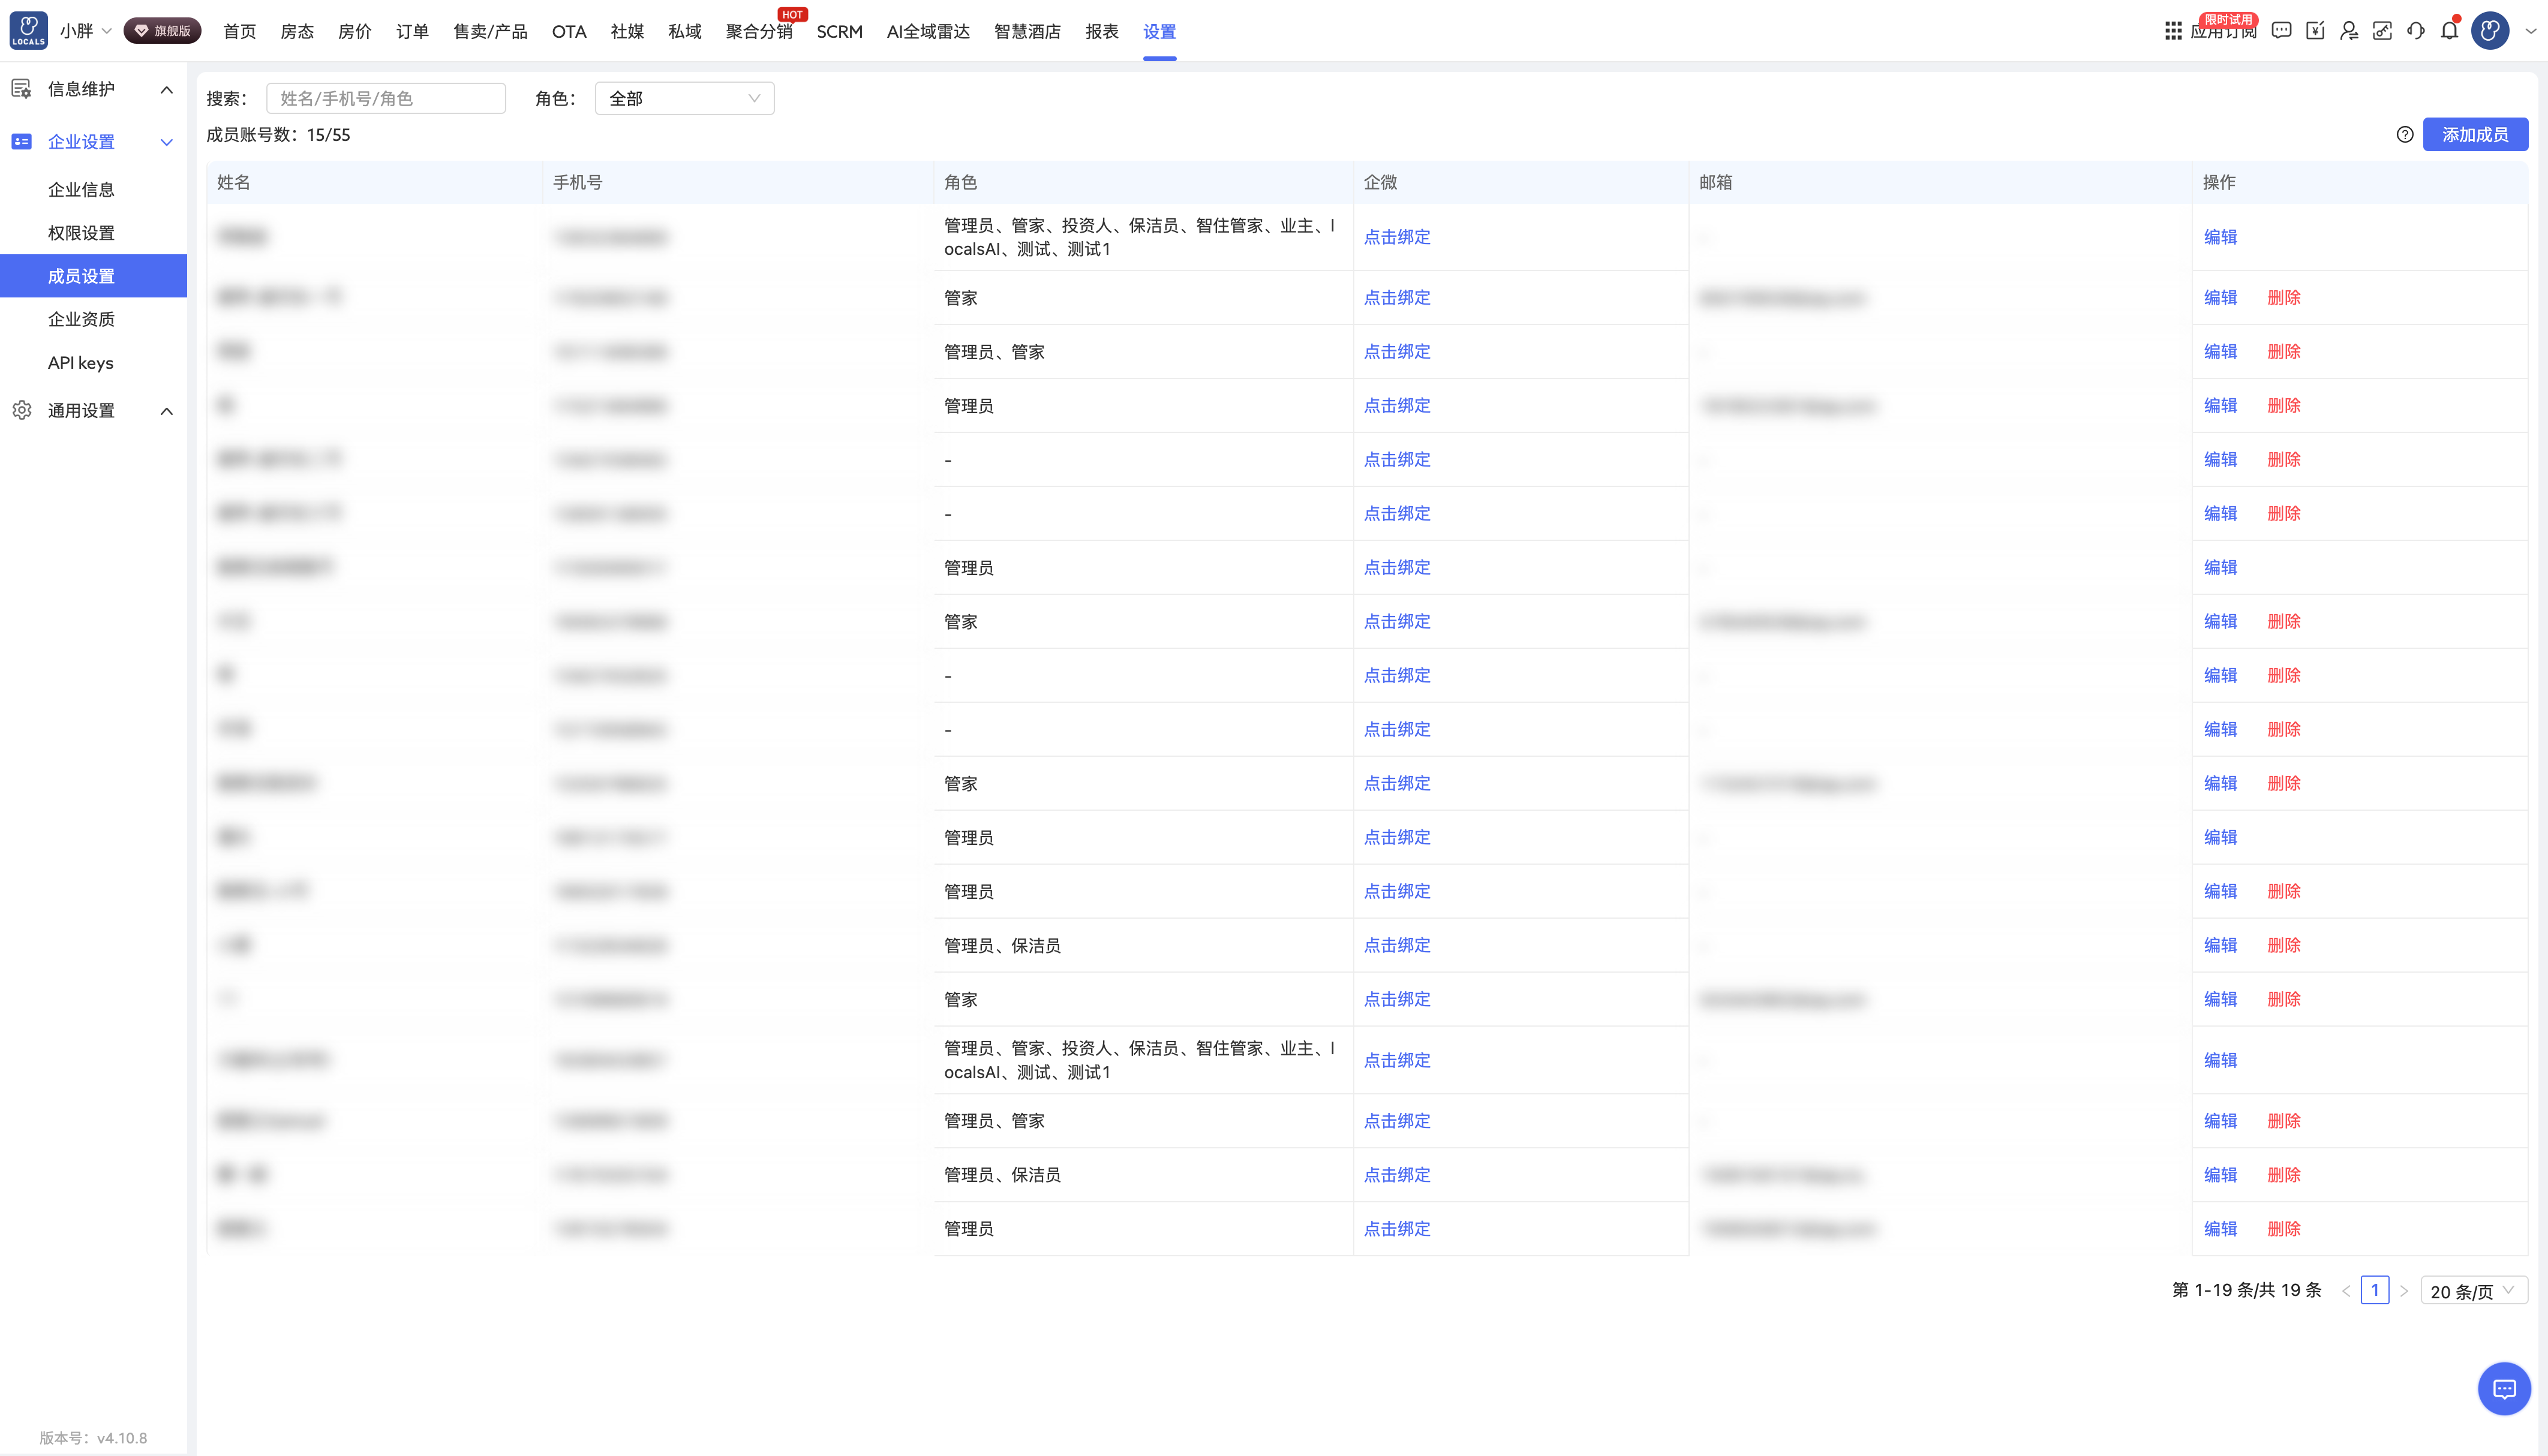
Task: Open the 角色 filter dropdown showing 全部
Action: (x=684, y=98)
